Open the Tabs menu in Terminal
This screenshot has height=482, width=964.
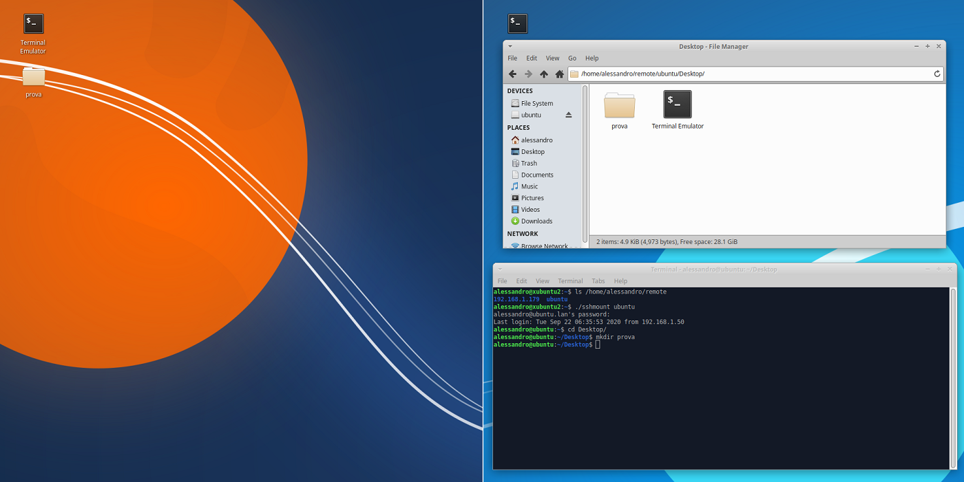point(598,281)
